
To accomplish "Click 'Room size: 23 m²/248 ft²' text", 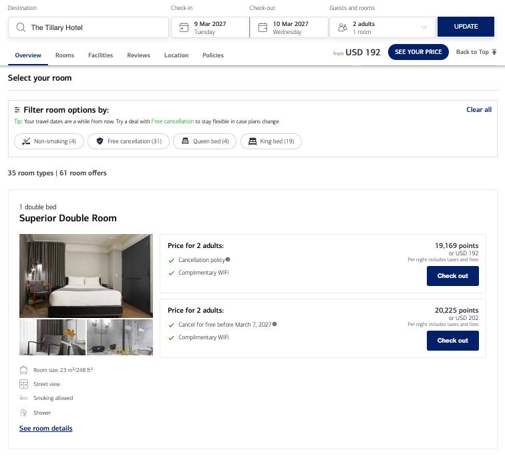I will [x=63, y=370].
